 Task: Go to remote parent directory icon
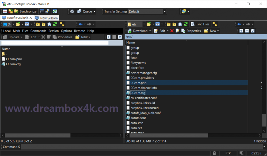169,24
